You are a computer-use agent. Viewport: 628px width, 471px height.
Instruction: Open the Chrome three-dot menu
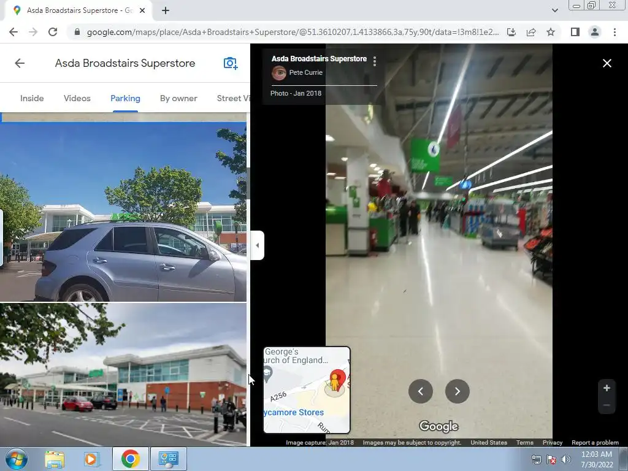[x=615, y=32]
